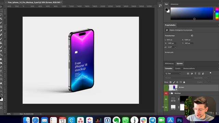Image resolution: width=219 pixels, height=123 pixels.
Task: Select the Hand tool
Action: (1, 83)
